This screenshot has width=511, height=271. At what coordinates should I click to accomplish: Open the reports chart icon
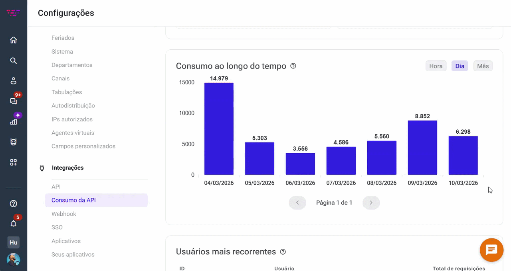[14, 121]
